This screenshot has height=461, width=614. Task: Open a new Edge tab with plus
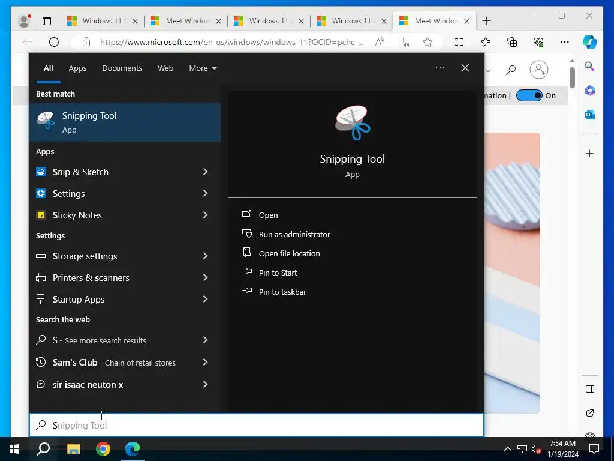(486, 21)
